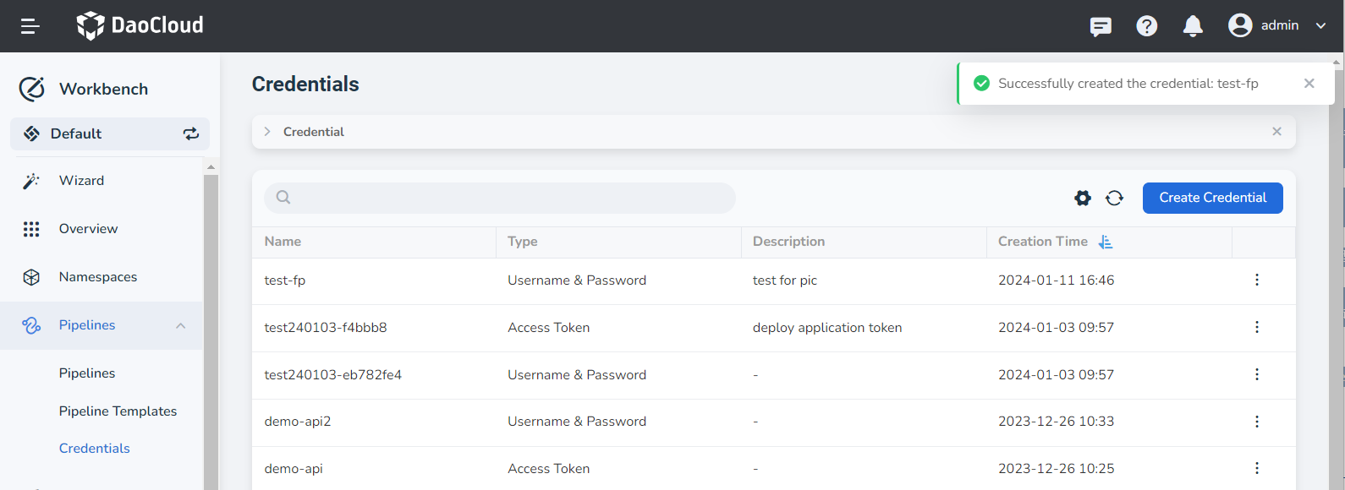
Task: Switch workspace using the Default swap icon
Action: (x=191, y=133)
